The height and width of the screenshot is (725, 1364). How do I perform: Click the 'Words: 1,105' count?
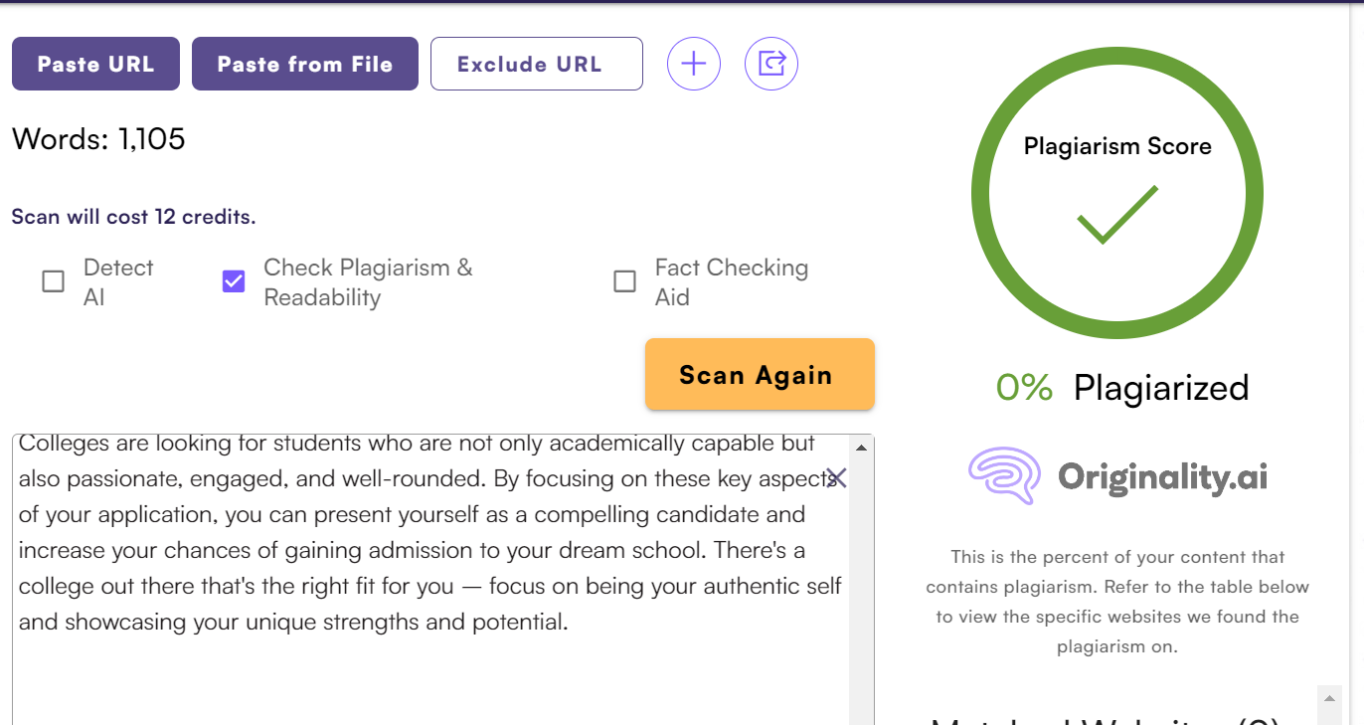[98, 138]
